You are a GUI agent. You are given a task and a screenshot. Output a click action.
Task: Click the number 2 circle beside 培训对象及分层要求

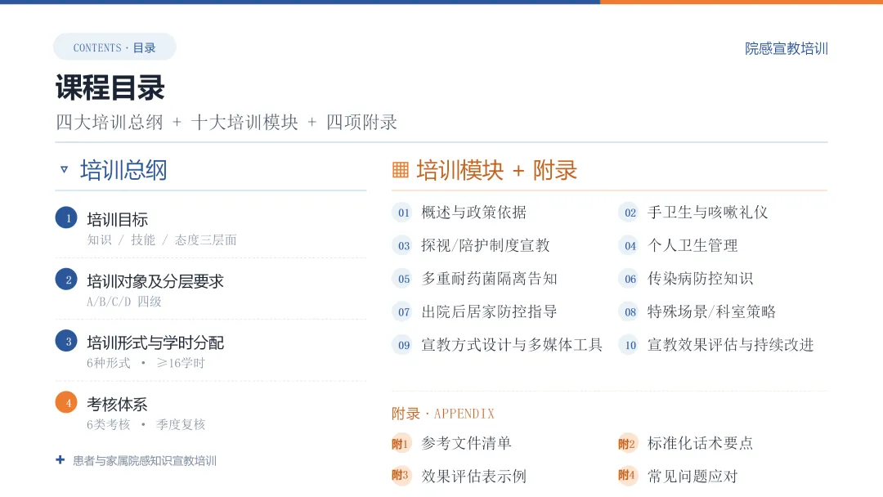pyautogui.click(x=66, y=280)
